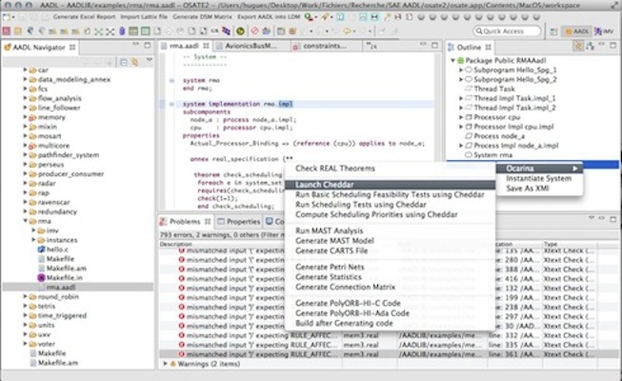622x381 pixels.
Task: Click the Open Perspective icon beside Quick Access
Action: point(553,31)
